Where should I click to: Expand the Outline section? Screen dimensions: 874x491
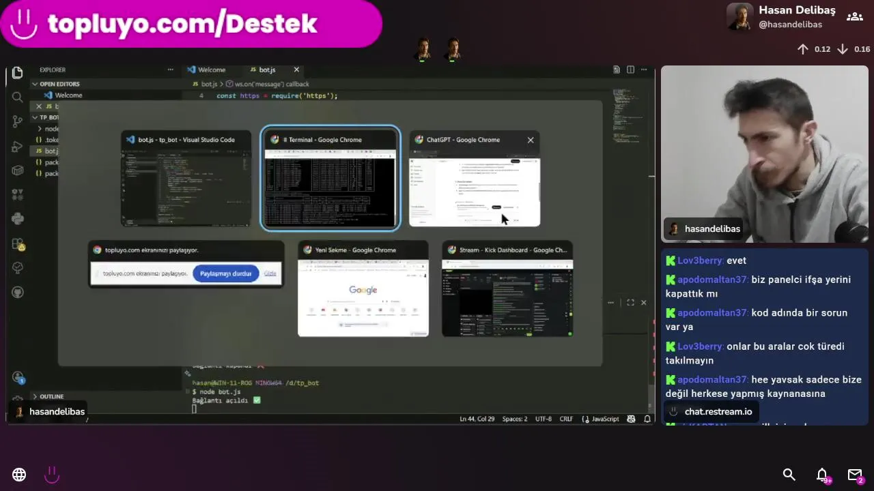coord(51,396)
